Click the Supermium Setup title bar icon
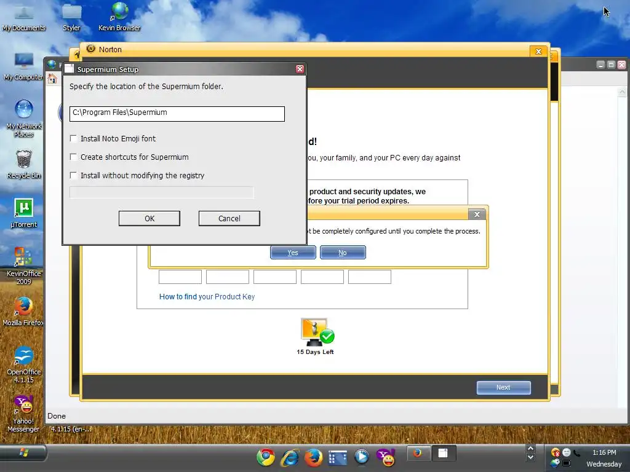The width and height of the screenshot is (630, 472). [70, 69]
